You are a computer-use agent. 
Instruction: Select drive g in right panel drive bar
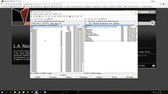99,19
